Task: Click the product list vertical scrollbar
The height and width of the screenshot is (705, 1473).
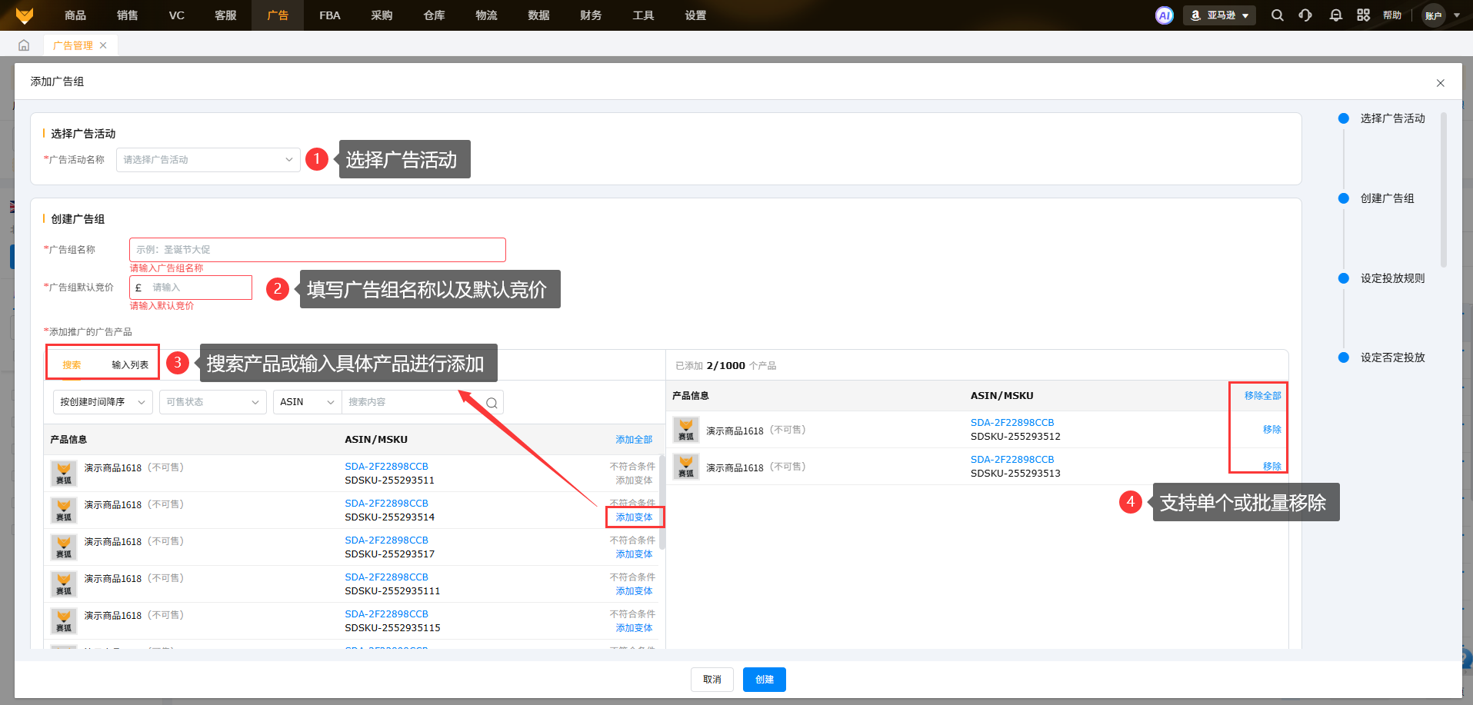Action: [x=662, y=503]
